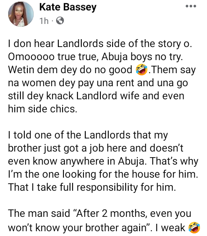Click the line 'I don hear Landlords side'

(x=100, y=44)
